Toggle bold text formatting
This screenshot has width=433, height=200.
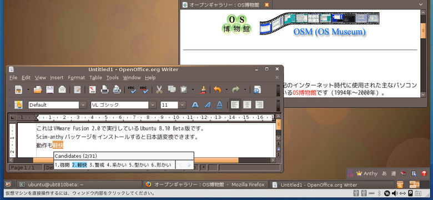click(195, 104)
